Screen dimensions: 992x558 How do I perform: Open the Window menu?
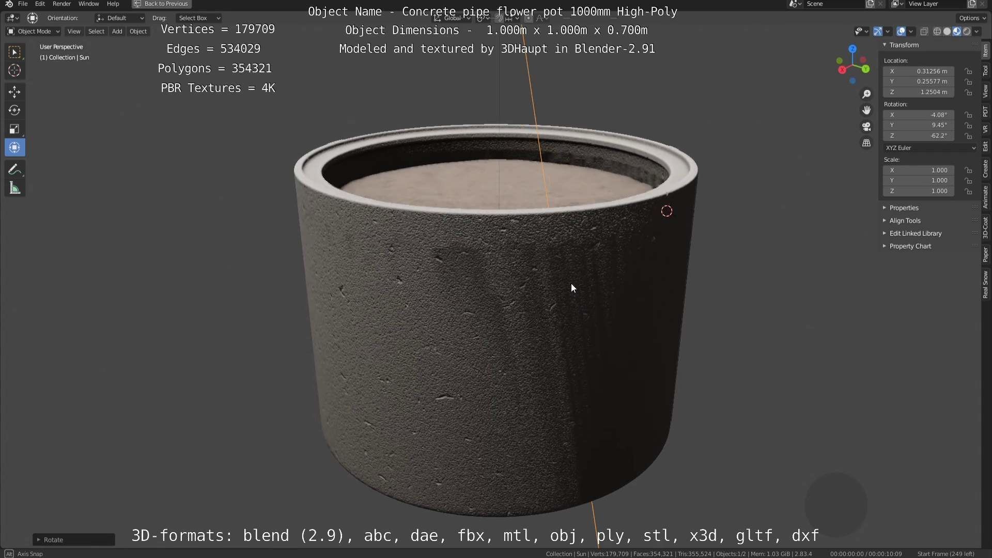[x=88, y=4]
